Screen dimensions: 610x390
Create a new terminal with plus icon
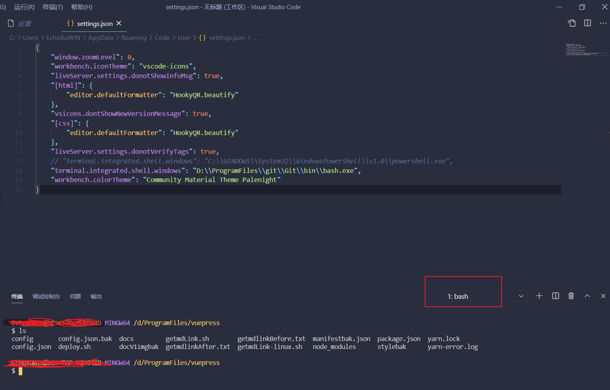pos(539,296)
